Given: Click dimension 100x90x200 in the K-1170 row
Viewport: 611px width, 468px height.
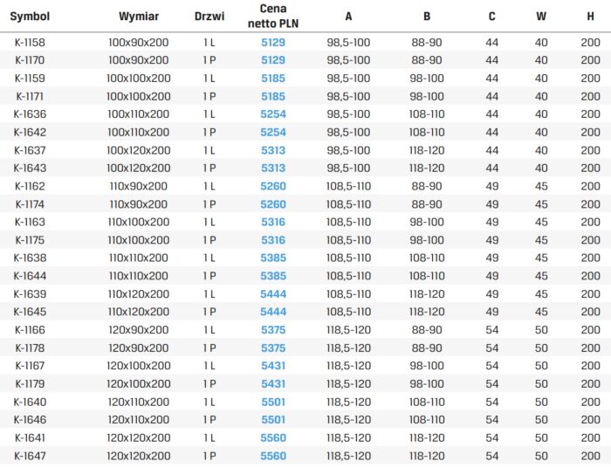Looking at the screenshot, I should coord(139,60).
